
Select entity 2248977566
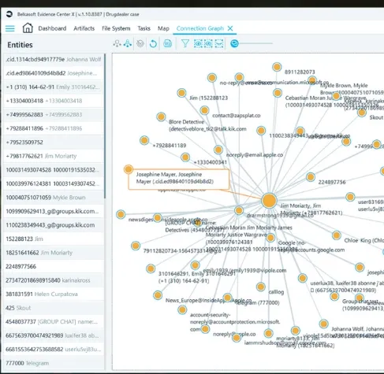click(x=54, y=266)
